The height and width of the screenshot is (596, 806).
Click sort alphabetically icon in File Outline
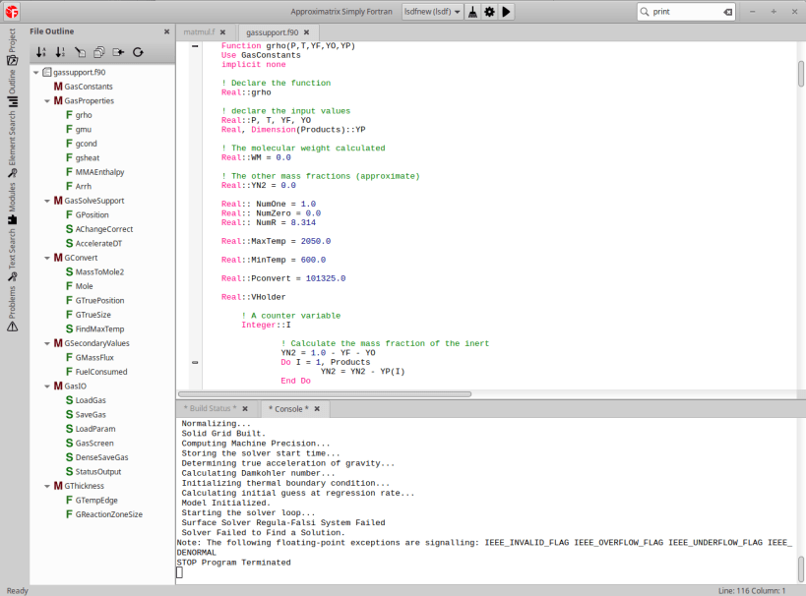pyautogui.click(x=41, y=52)
